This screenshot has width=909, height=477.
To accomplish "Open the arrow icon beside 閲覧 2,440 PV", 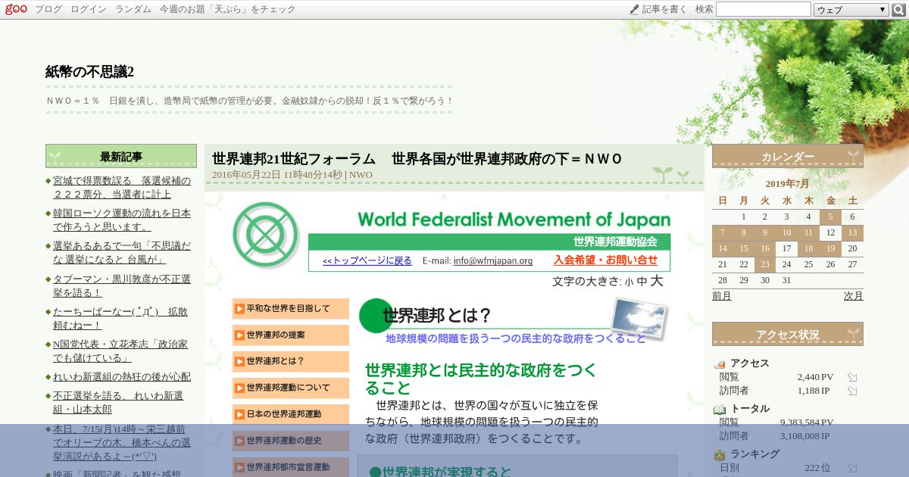I will click(x=852, y=377).
